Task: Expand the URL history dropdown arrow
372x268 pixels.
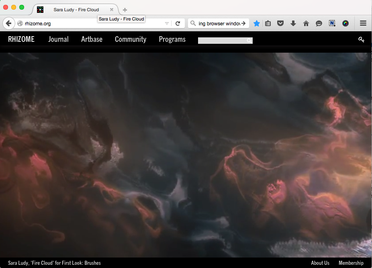Action: tap(167, 23)
